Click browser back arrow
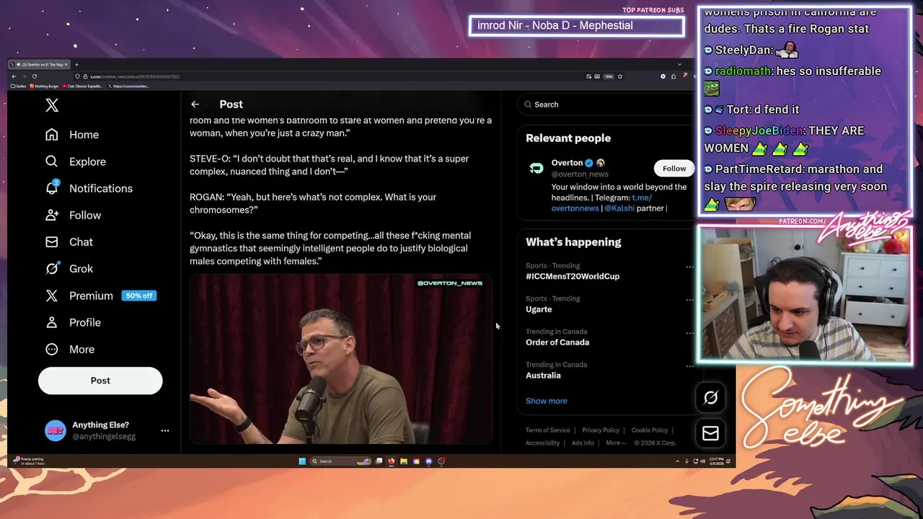The height and width of the screenshot is (519, 923). coord(14,76)
